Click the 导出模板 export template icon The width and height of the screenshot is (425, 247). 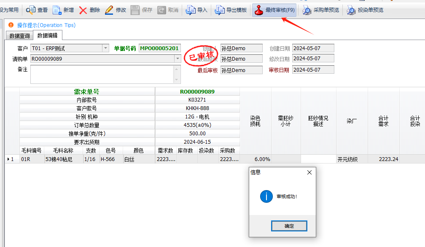pyautogui.click(x=220, y=10)
